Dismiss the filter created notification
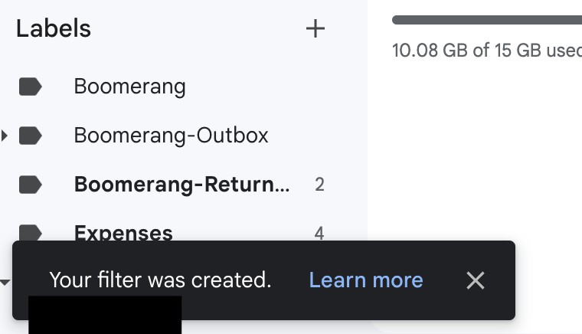Viewport: 582px width, 334px height. point(475,280)
